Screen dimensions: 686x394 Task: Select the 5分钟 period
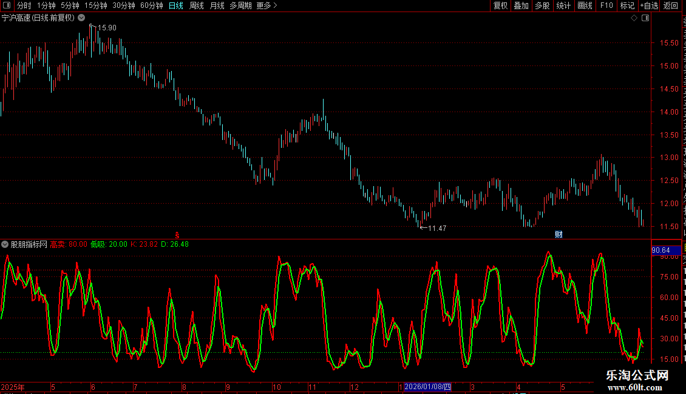(x=70, y=5)
